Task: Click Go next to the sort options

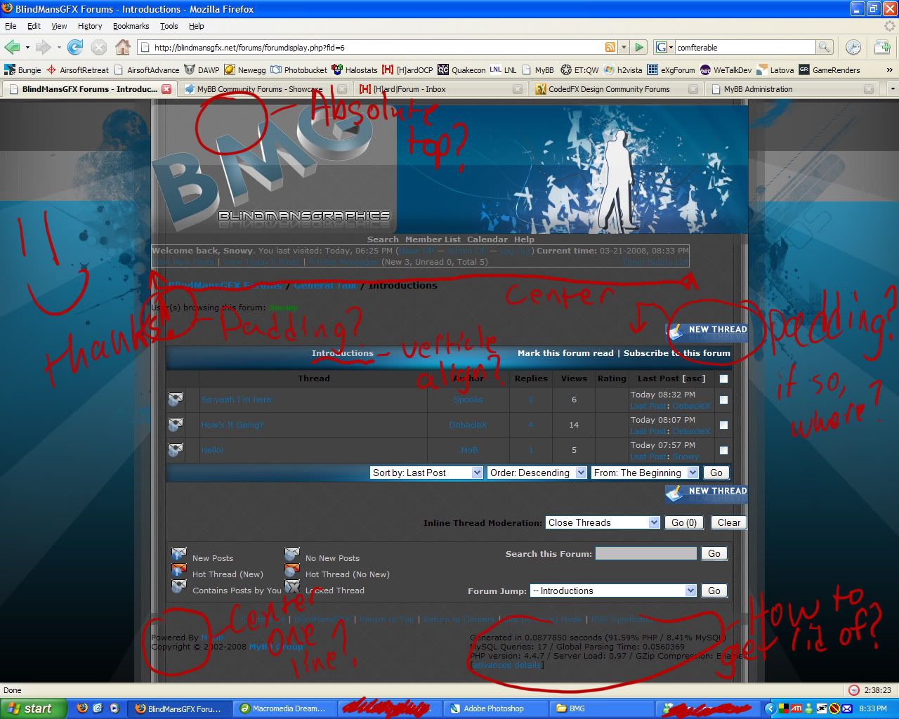Action: click(716, 473)
